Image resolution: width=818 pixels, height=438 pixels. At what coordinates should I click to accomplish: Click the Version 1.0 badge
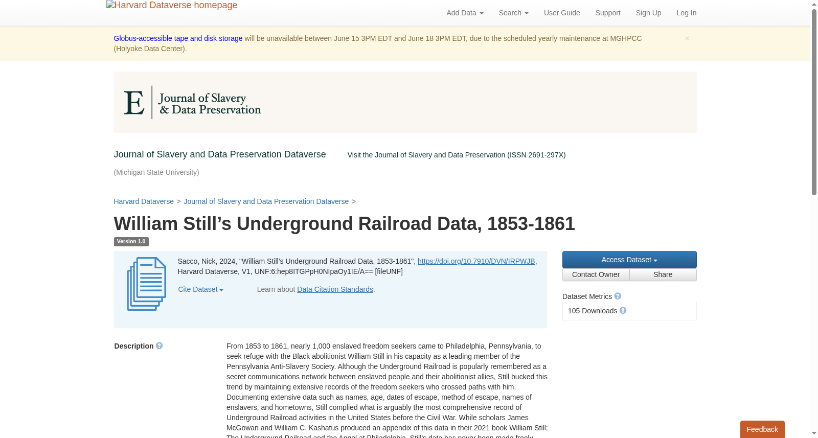131,242
